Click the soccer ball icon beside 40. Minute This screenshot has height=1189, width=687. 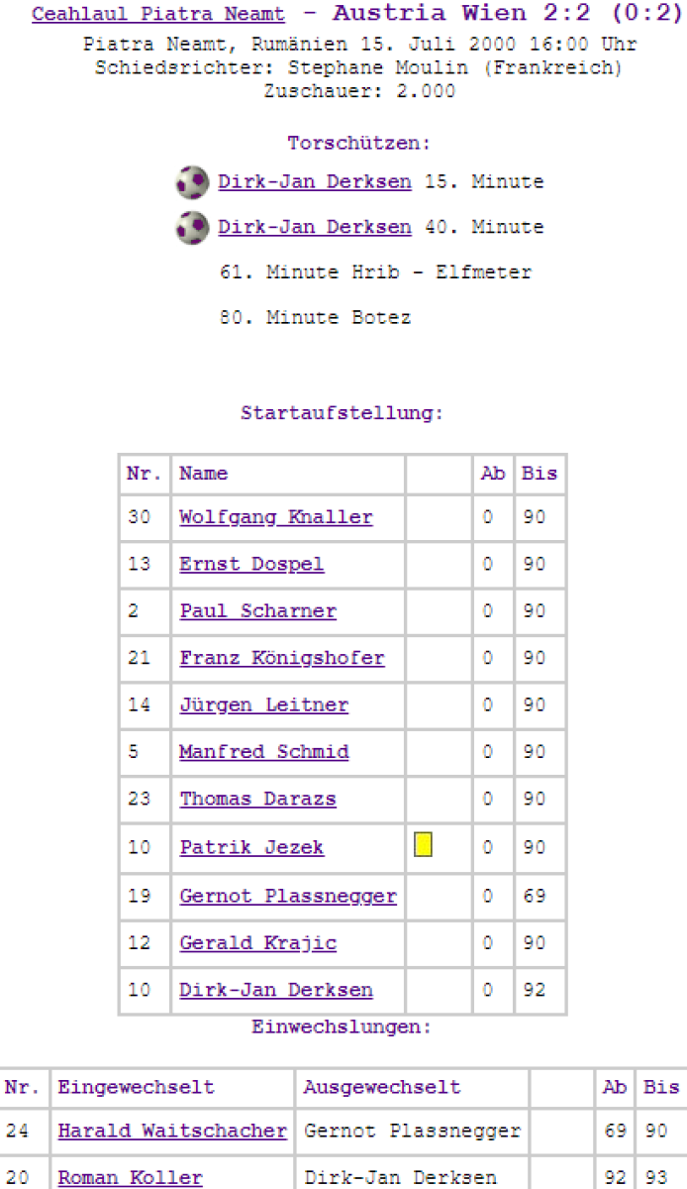pos(193,228)
